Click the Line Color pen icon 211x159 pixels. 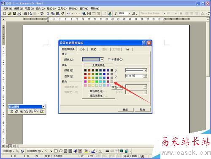[x=93, y=151]
